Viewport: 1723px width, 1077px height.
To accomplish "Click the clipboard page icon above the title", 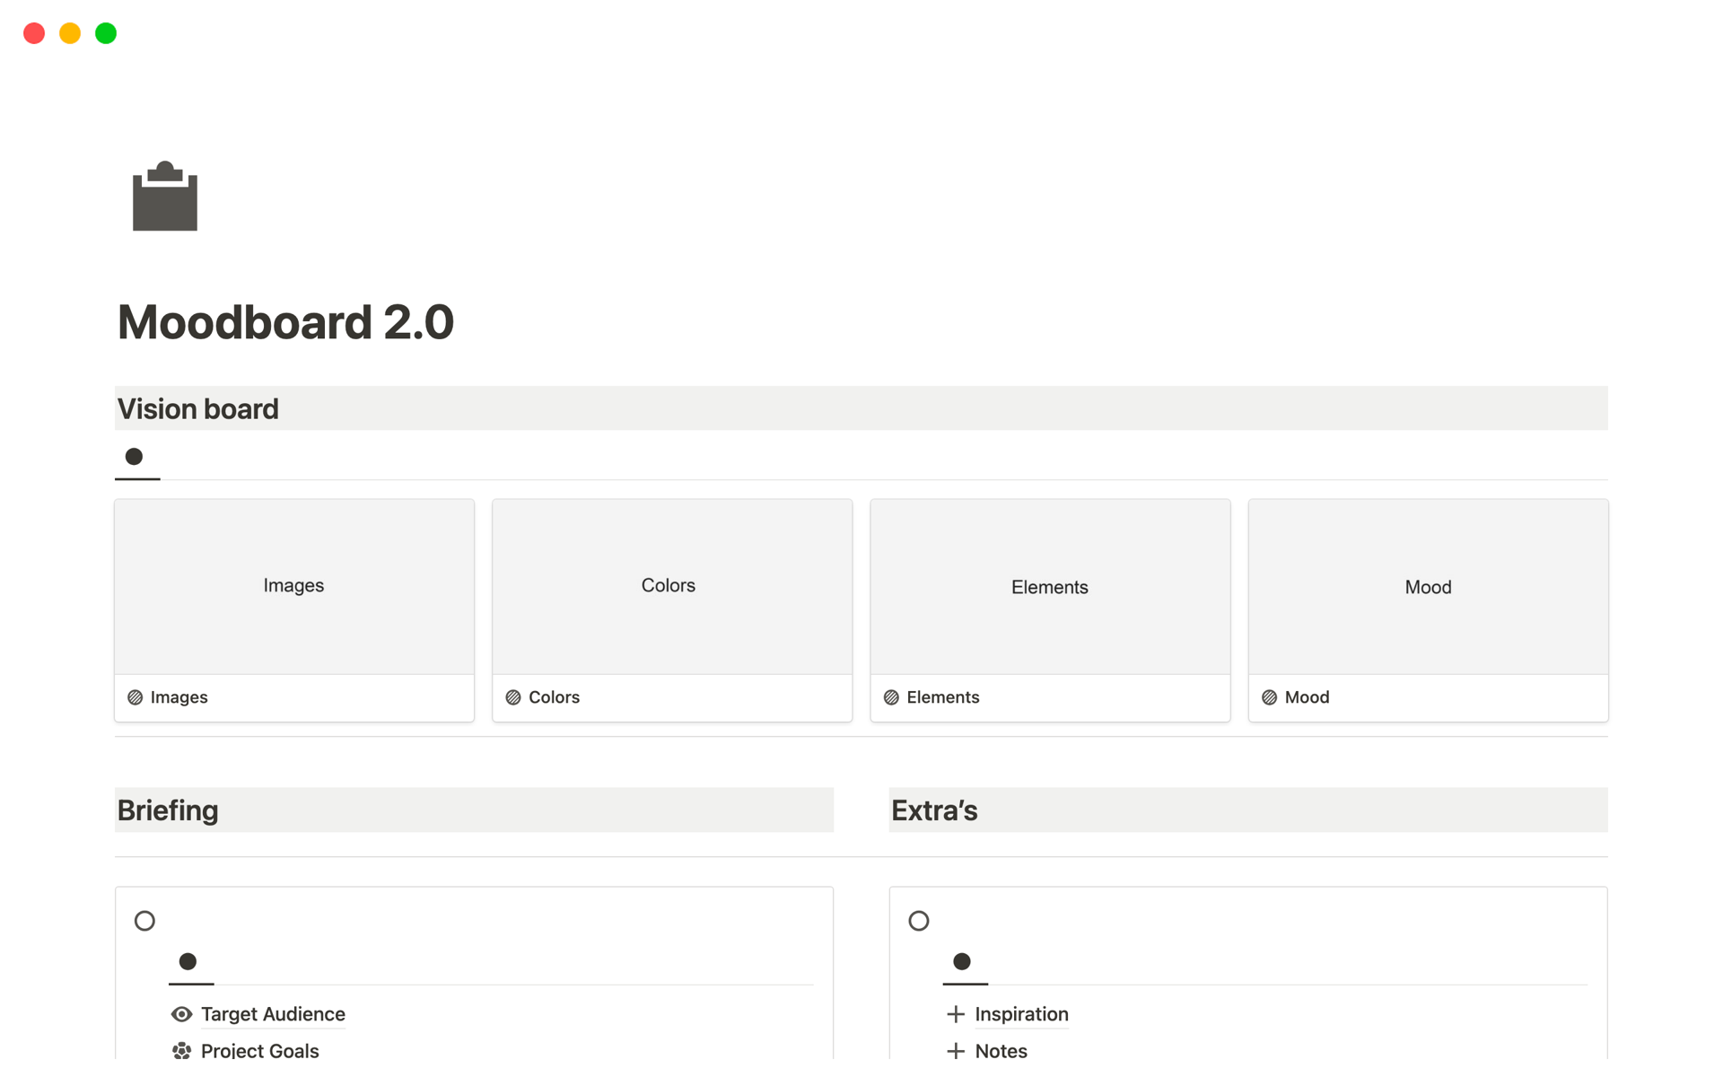I will 164,197.
